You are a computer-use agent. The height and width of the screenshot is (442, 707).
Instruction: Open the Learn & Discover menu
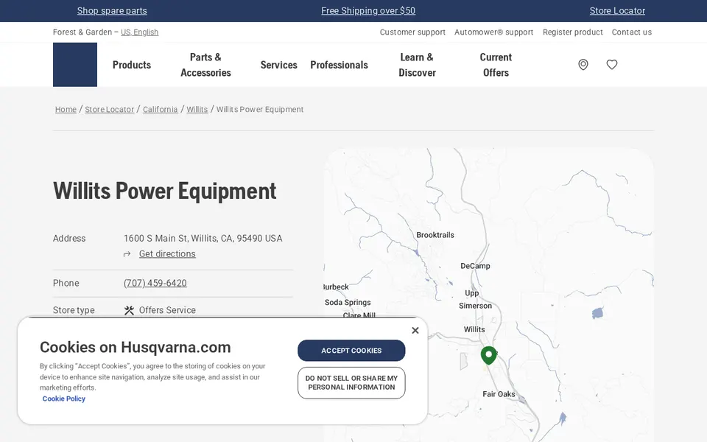coord(417,65)
